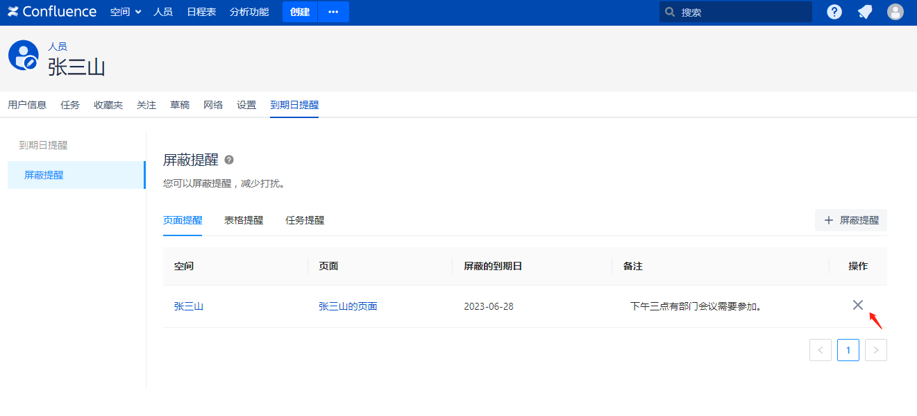Go to previous page arrow

point(820,350)
